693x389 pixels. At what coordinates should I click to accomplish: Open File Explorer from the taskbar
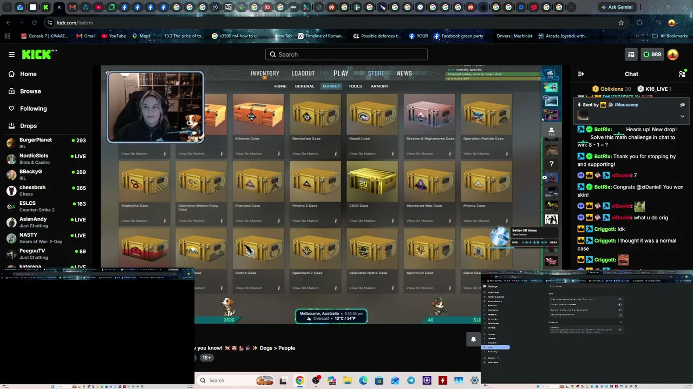pos(347,380)
